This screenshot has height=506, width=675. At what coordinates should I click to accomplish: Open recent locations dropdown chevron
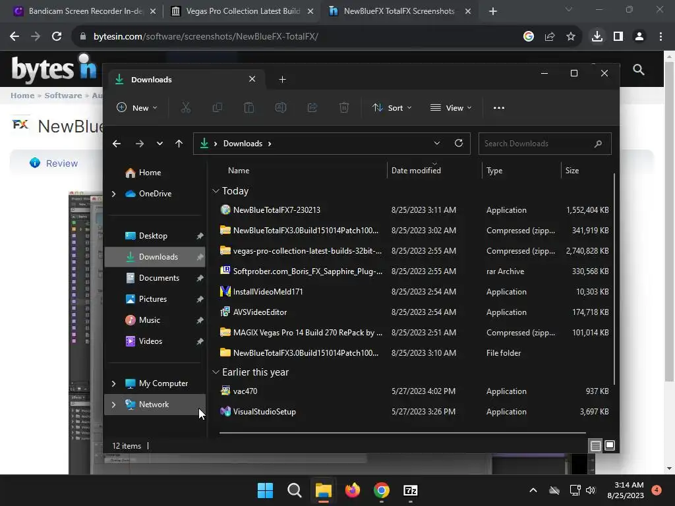[160, 144]
